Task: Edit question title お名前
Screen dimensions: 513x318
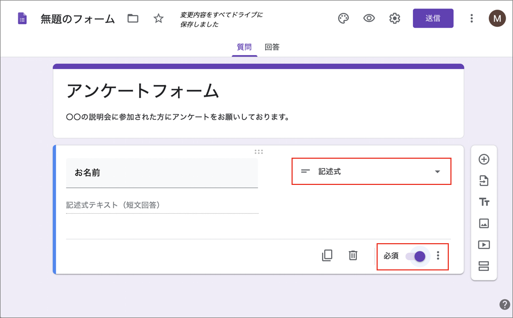Action: (x=162, y=173)
